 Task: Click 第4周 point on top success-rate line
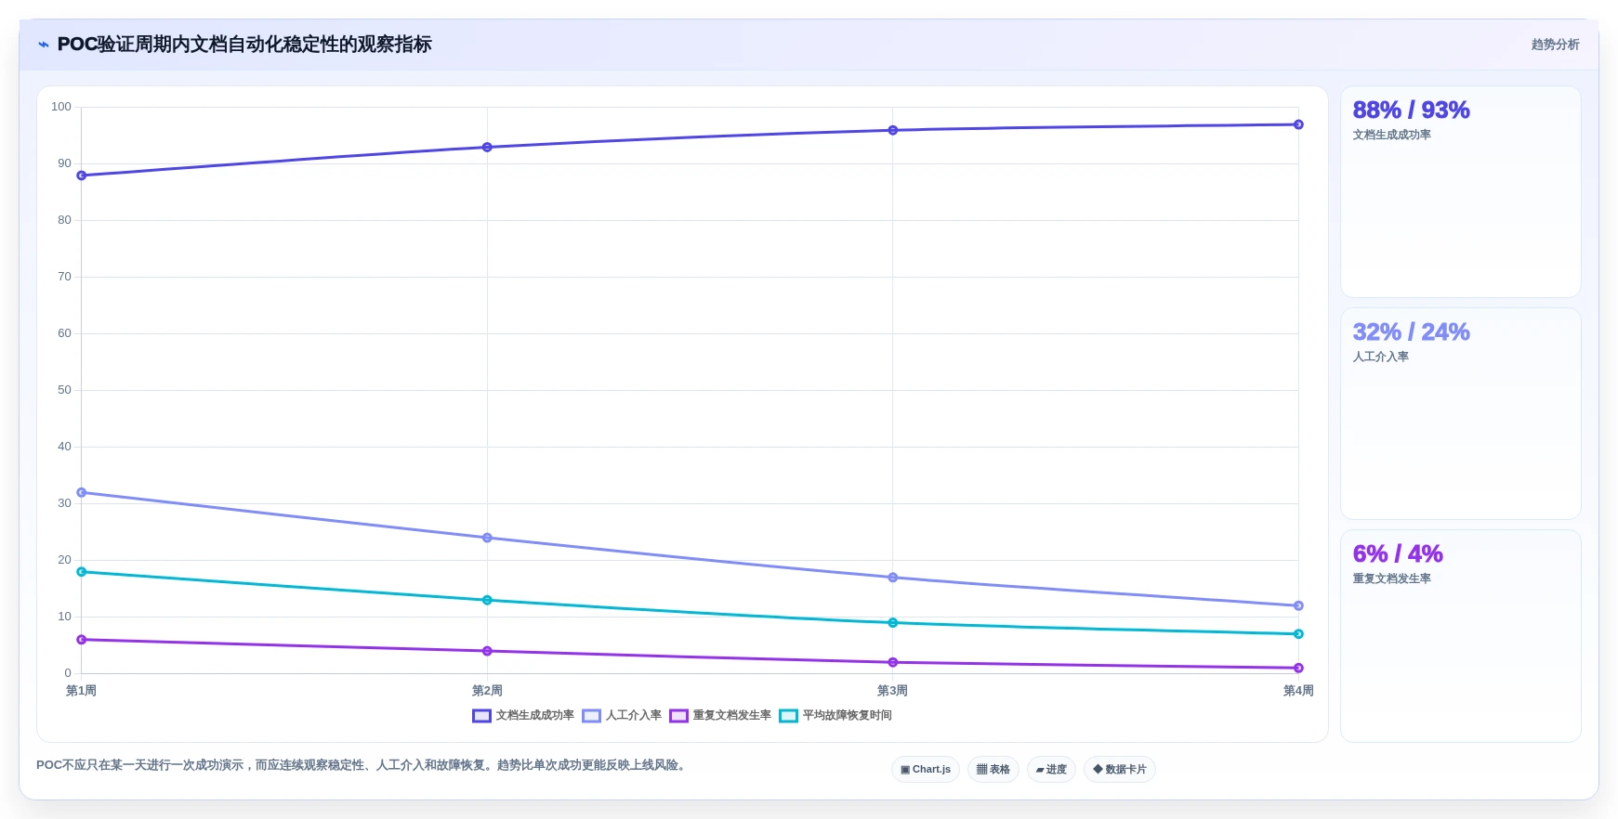point(1298,124)
